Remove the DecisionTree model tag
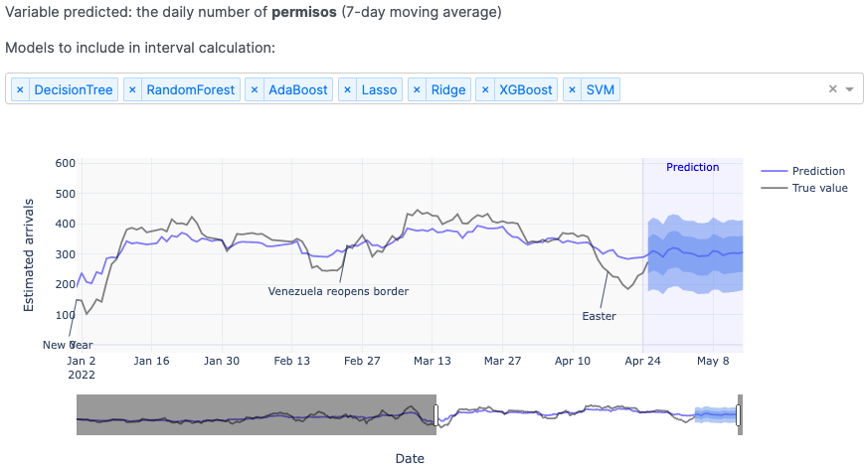867x468 pixels. click(x=20, y=89)
